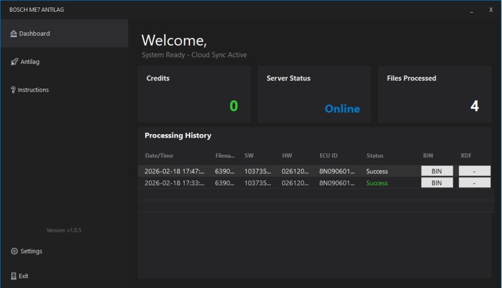Viewport: 502px width, 288px height.
Task: Click the Files Processed count 4
Action: [x=475, y=106]
